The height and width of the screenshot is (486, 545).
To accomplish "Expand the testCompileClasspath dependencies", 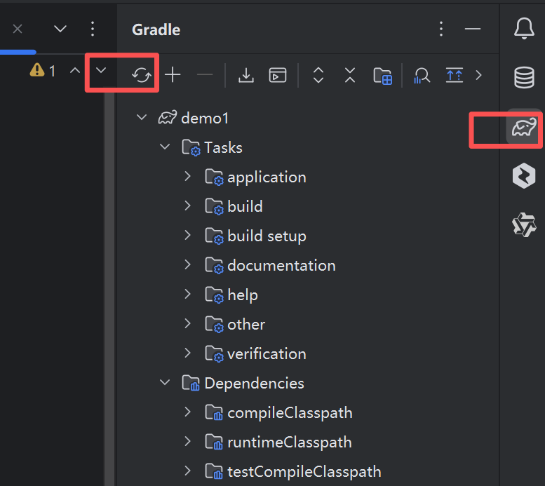I will 188,471.
